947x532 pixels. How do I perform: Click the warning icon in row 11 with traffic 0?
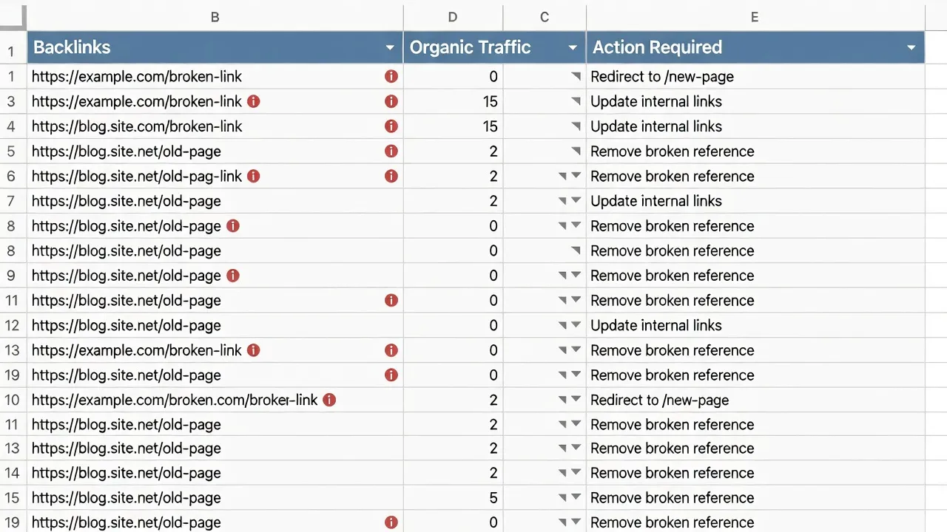coord(391,300)
